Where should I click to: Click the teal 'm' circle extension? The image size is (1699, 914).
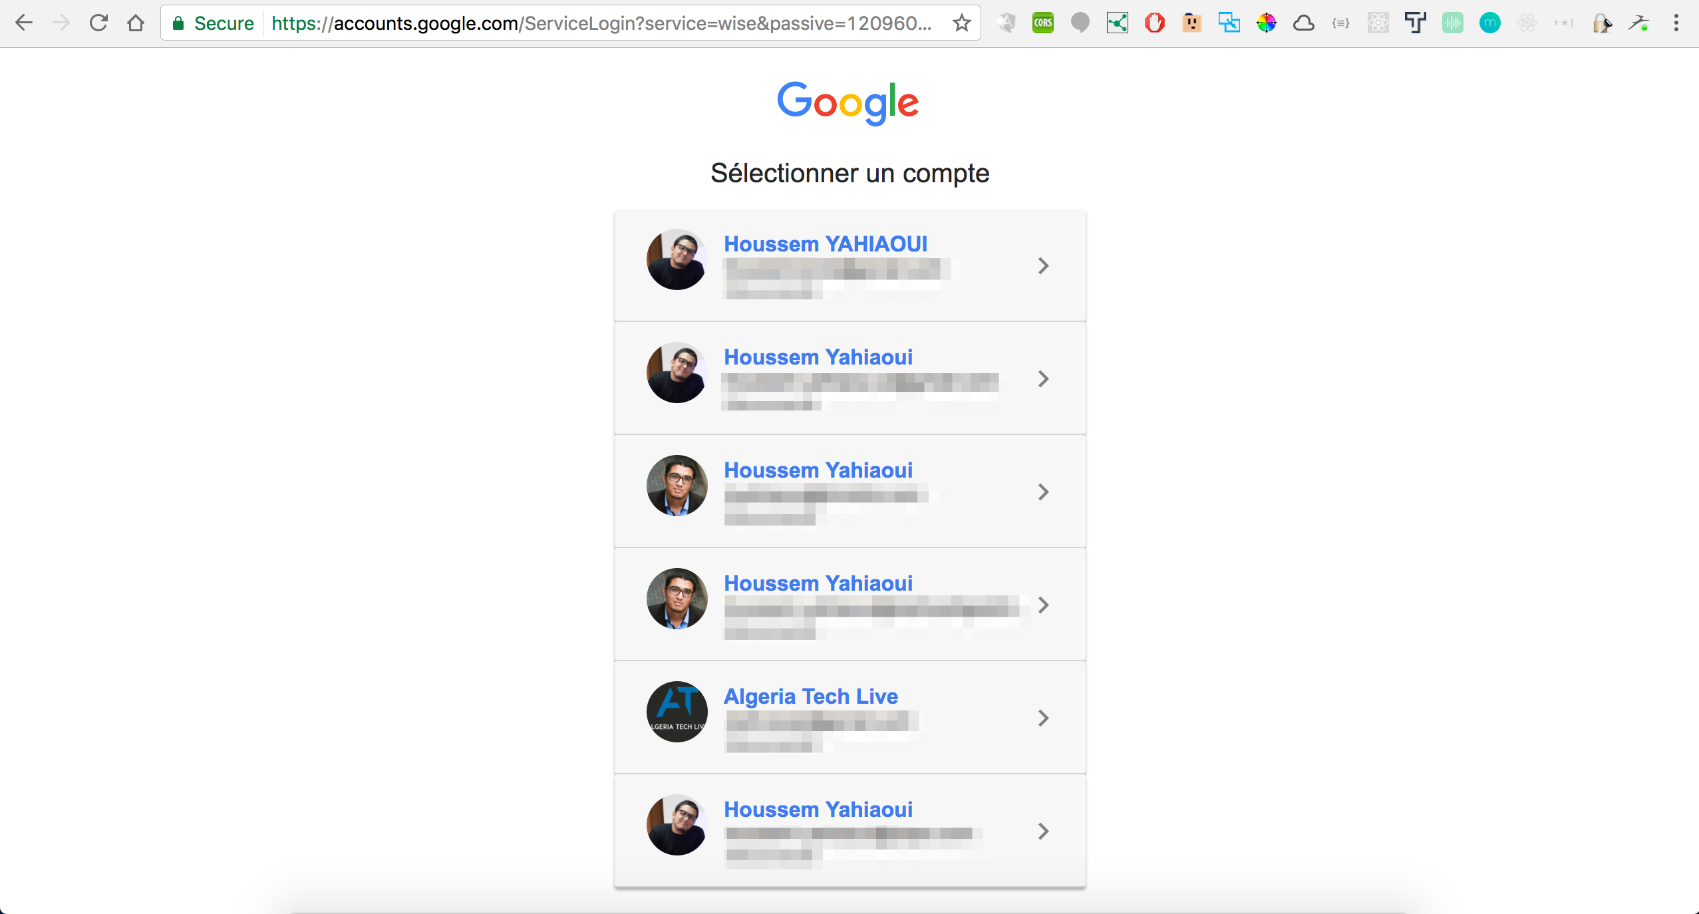1489,23
